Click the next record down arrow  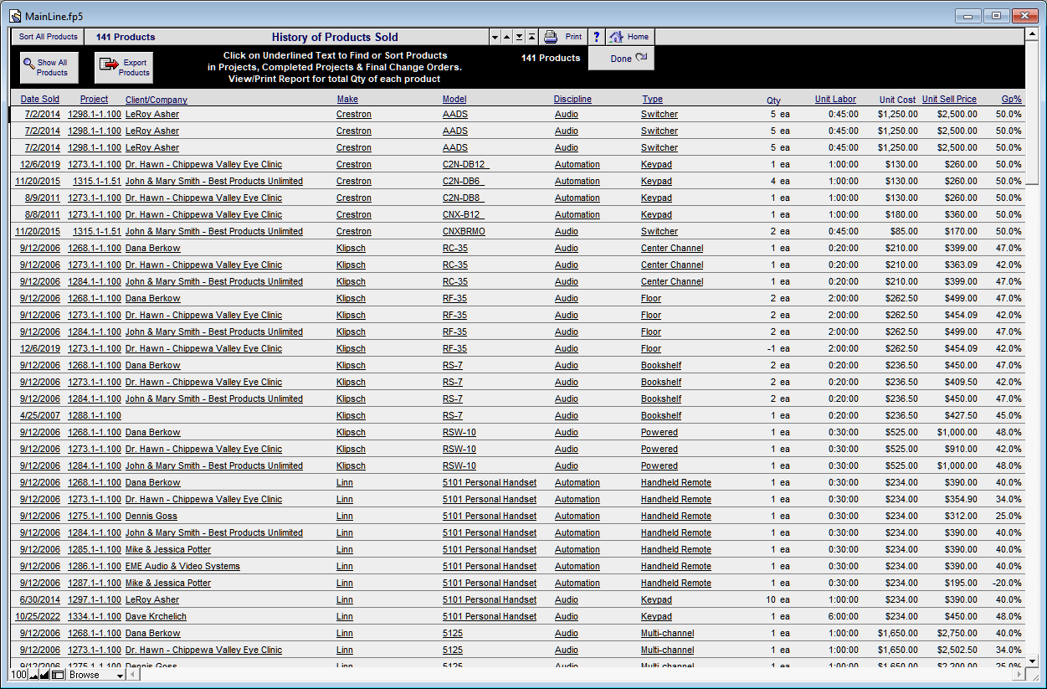coord(495,38)
